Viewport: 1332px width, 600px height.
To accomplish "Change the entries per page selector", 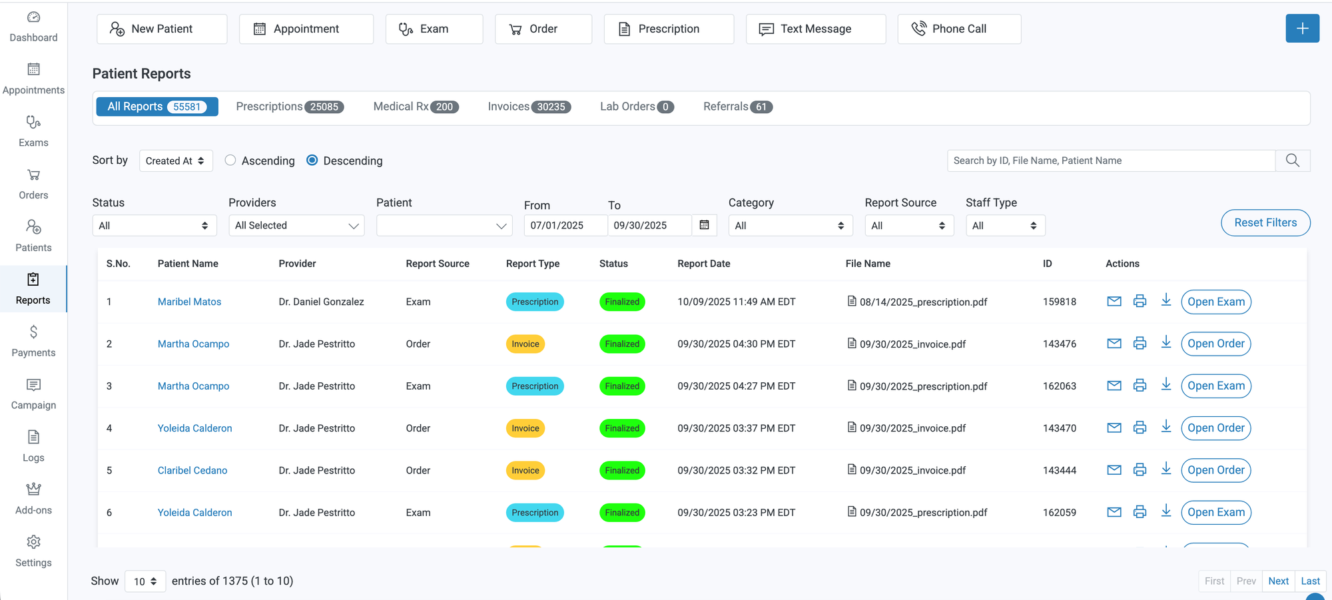I will pyautogui.click(x=145, y=581).
